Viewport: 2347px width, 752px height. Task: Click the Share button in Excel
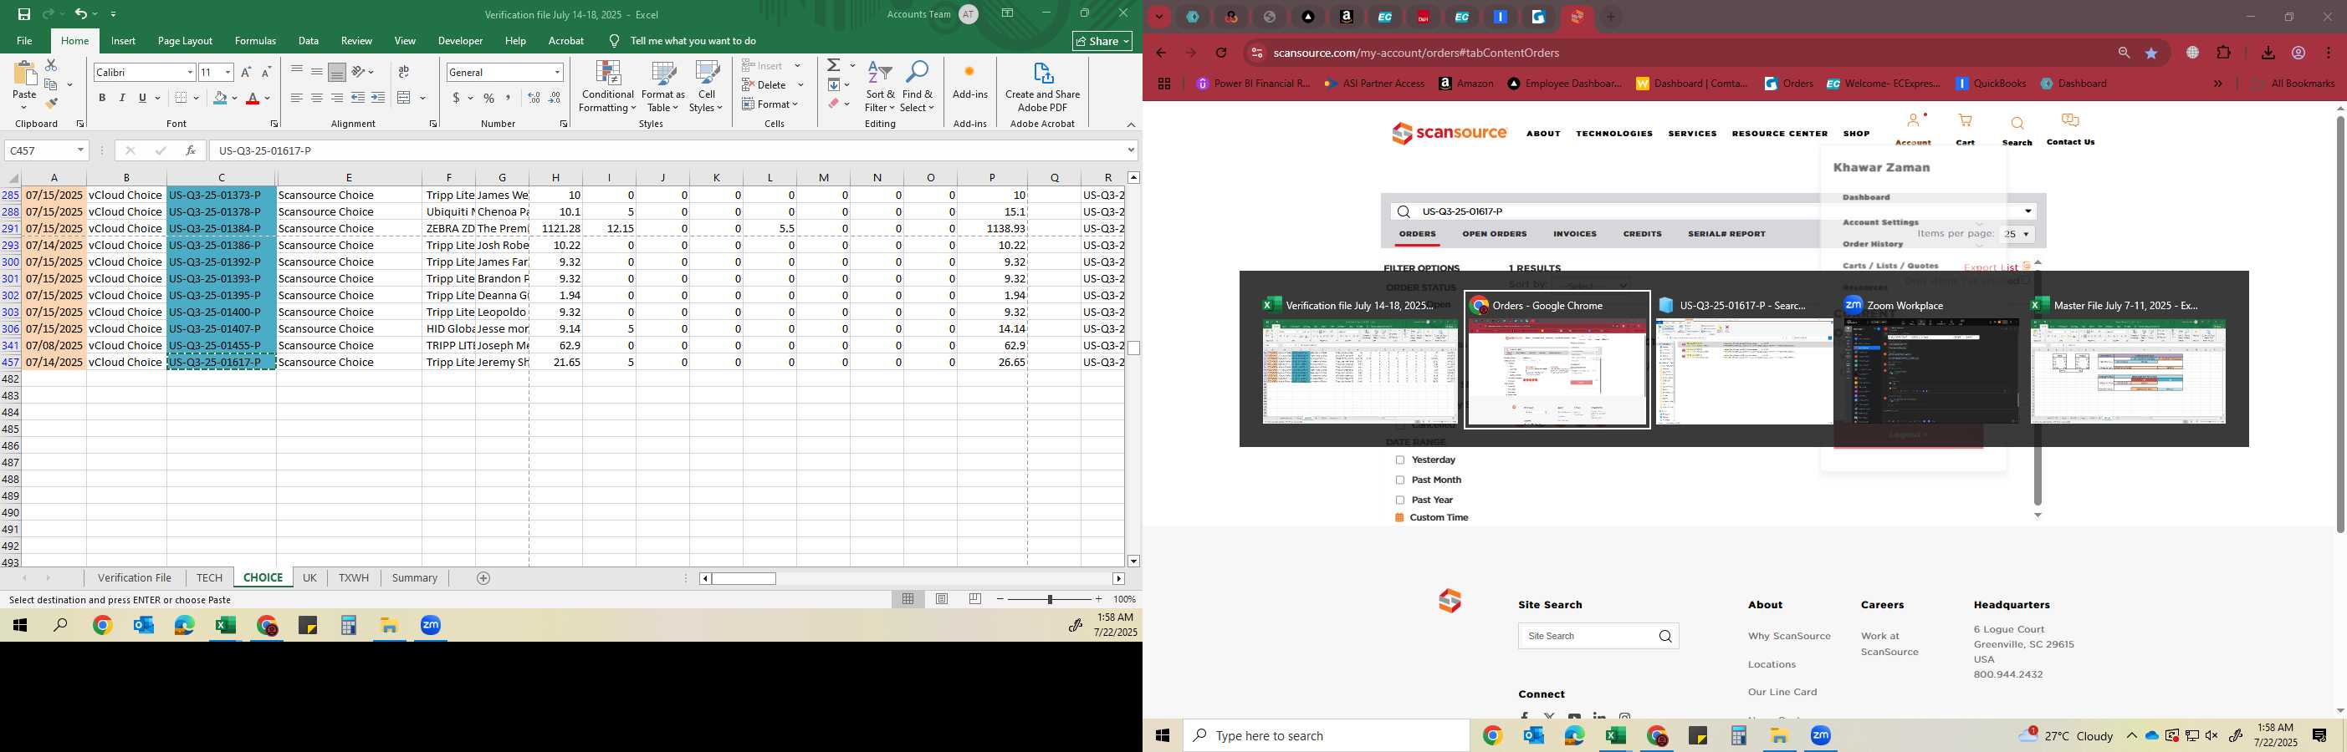pyautogui.click(x=1102, y=41)
